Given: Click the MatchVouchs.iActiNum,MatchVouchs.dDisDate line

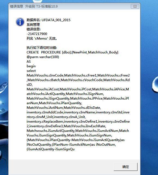Looking at the screenshot, I should point(64,108).
